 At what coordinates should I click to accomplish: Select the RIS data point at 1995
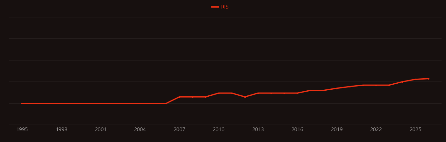(x=22, y=103)
